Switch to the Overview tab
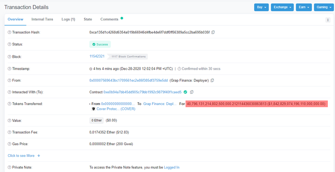 coord(15,19)
